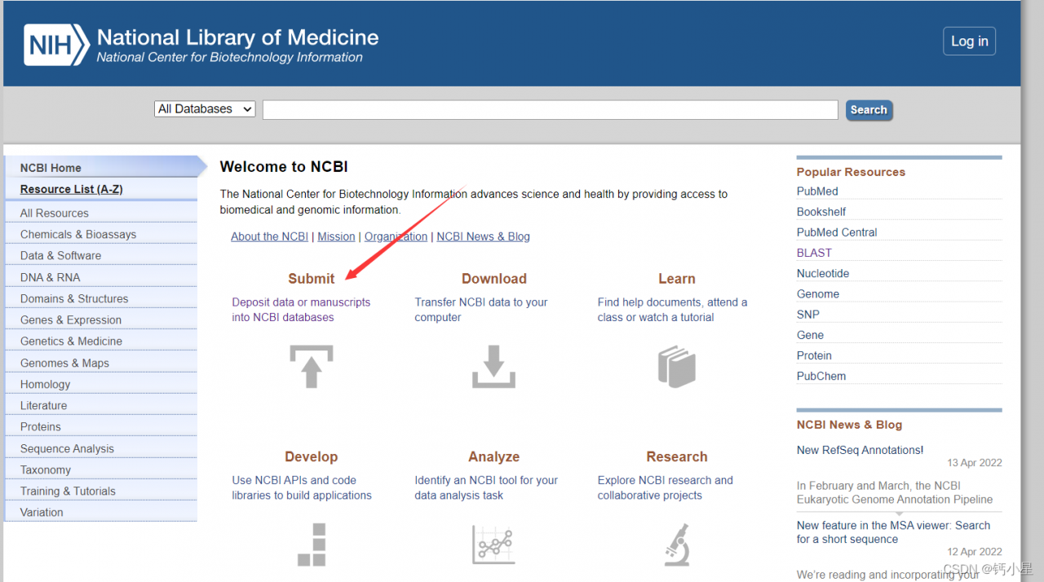Open Nucleotide resource link
Viewport: 1044px width, 582px height.
(x=823, y=273)
